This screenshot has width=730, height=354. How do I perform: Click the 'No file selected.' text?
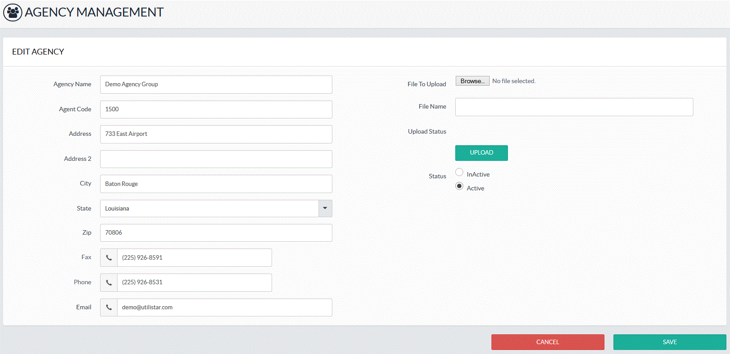514,81
